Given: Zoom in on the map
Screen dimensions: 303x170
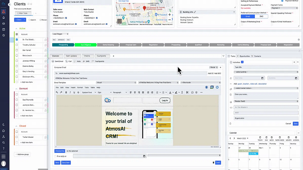Looking at the screenshot, I should (169, 15).
